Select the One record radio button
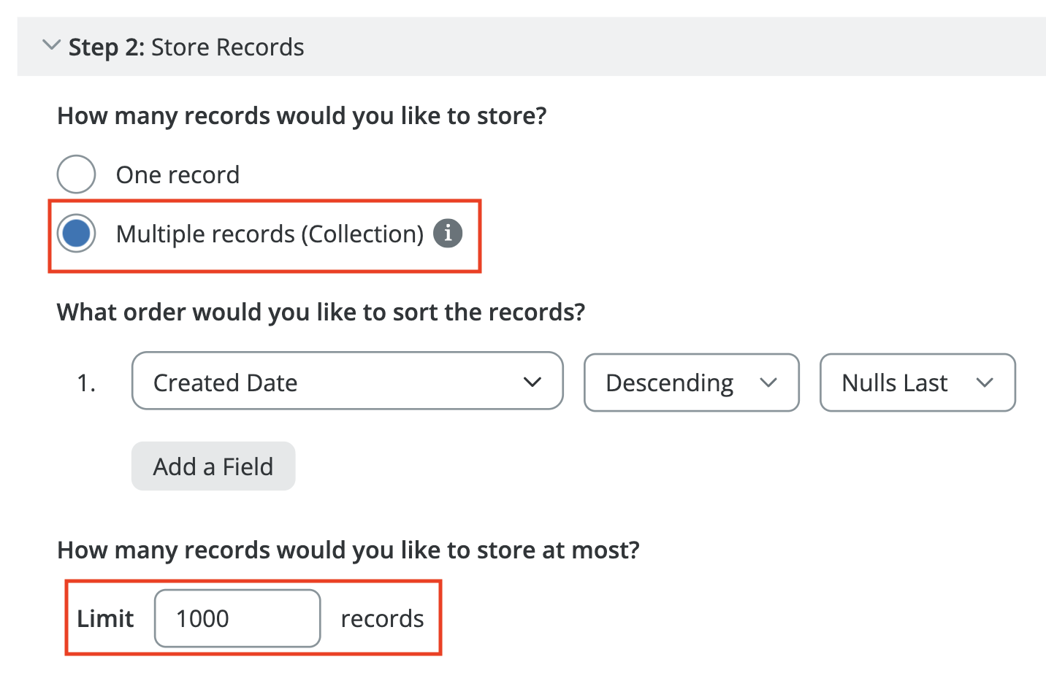Image resolution: width=1046 pixels, height=673 pixels. [x=76, y=174]
